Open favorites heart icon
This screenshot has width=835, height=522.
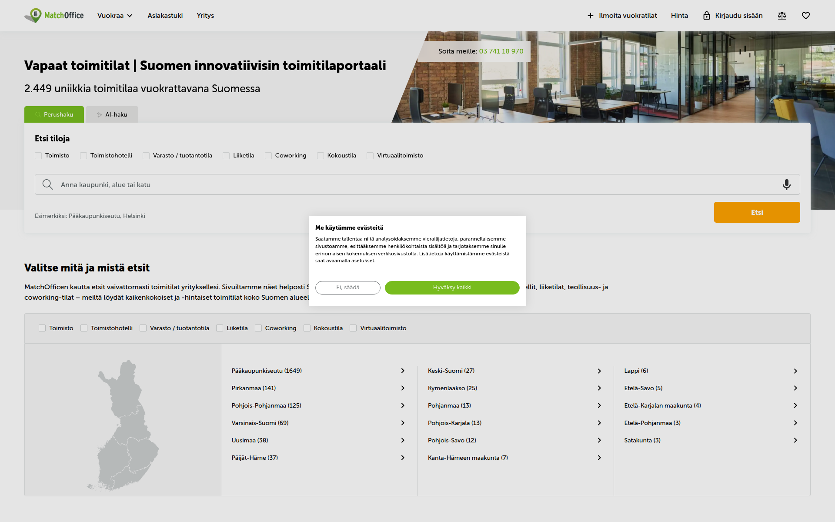point(806,16)
